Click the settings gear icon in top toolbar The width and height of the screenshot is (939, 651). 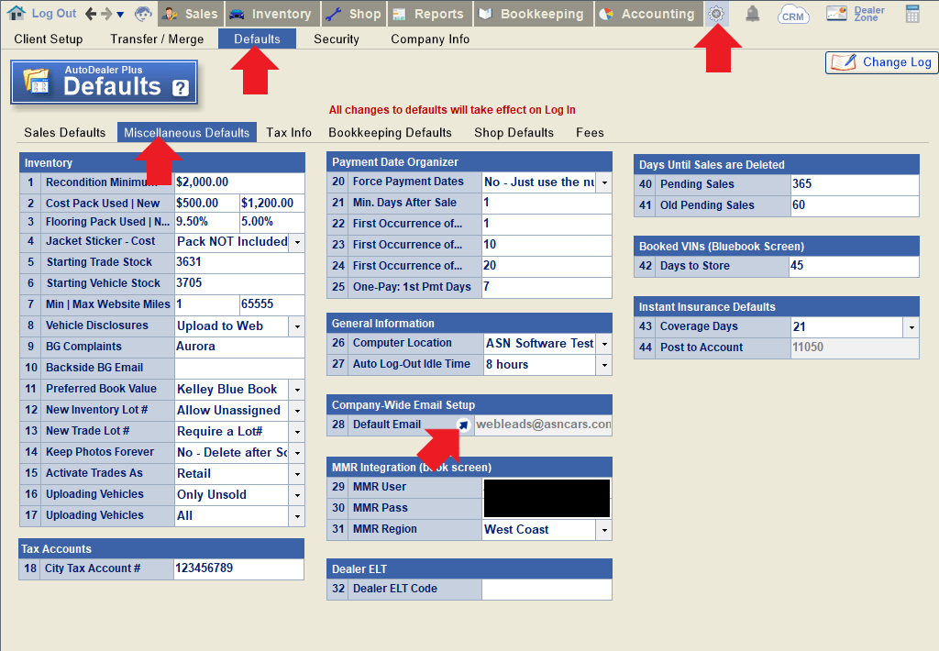[x=717, y=14]
